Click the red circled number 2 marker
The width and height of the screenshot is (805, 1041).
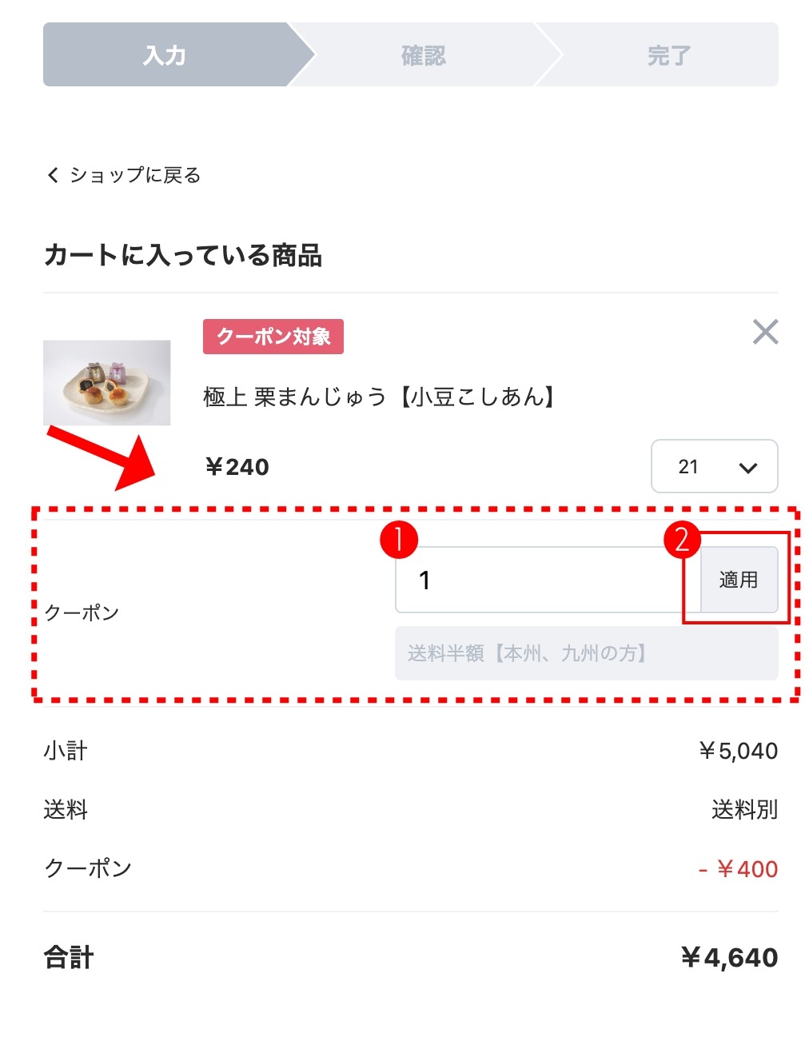point(682,540)
